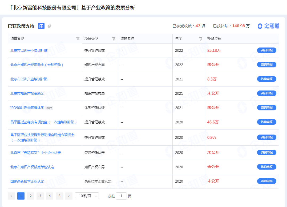This screenshot has height=207, width=287.
Task: Click year 2021 in the 8.3万 row
Action: [x=179, y=79]
